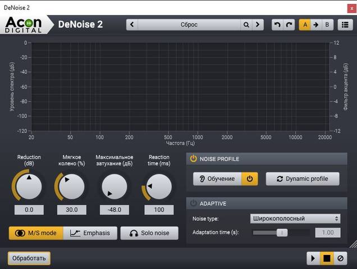Start noise learning with Обучение
Viewport: 357px width, 269px height.
[217, 179]
